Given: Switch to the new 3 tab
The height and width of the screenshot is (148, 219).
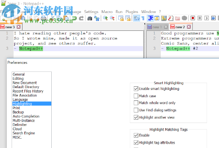Looking at the screenshot, I should point(10,27).
